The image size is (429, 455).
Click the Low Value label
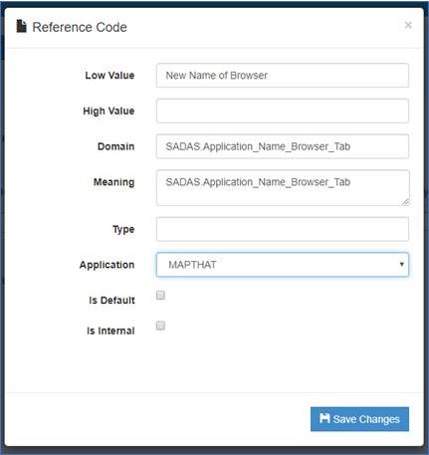[109, 76]
